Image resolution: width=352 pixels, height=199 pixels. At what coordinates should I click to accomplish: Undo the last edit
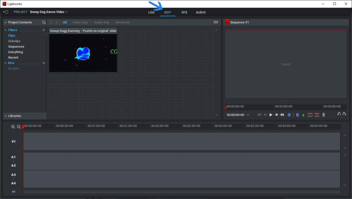[x=339, y=114]
